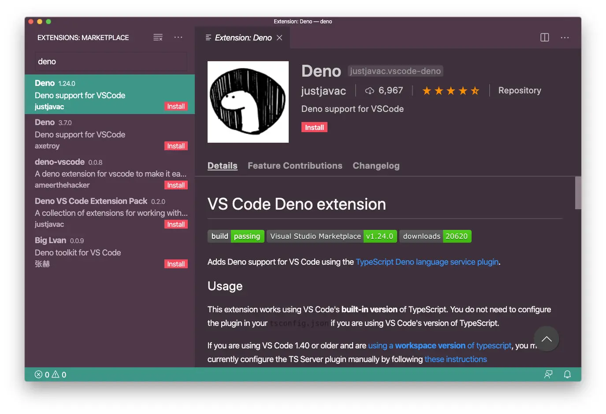Install Deno 3.7.0 by axetroy
606x414 pixels.
(x=176, y=146)
